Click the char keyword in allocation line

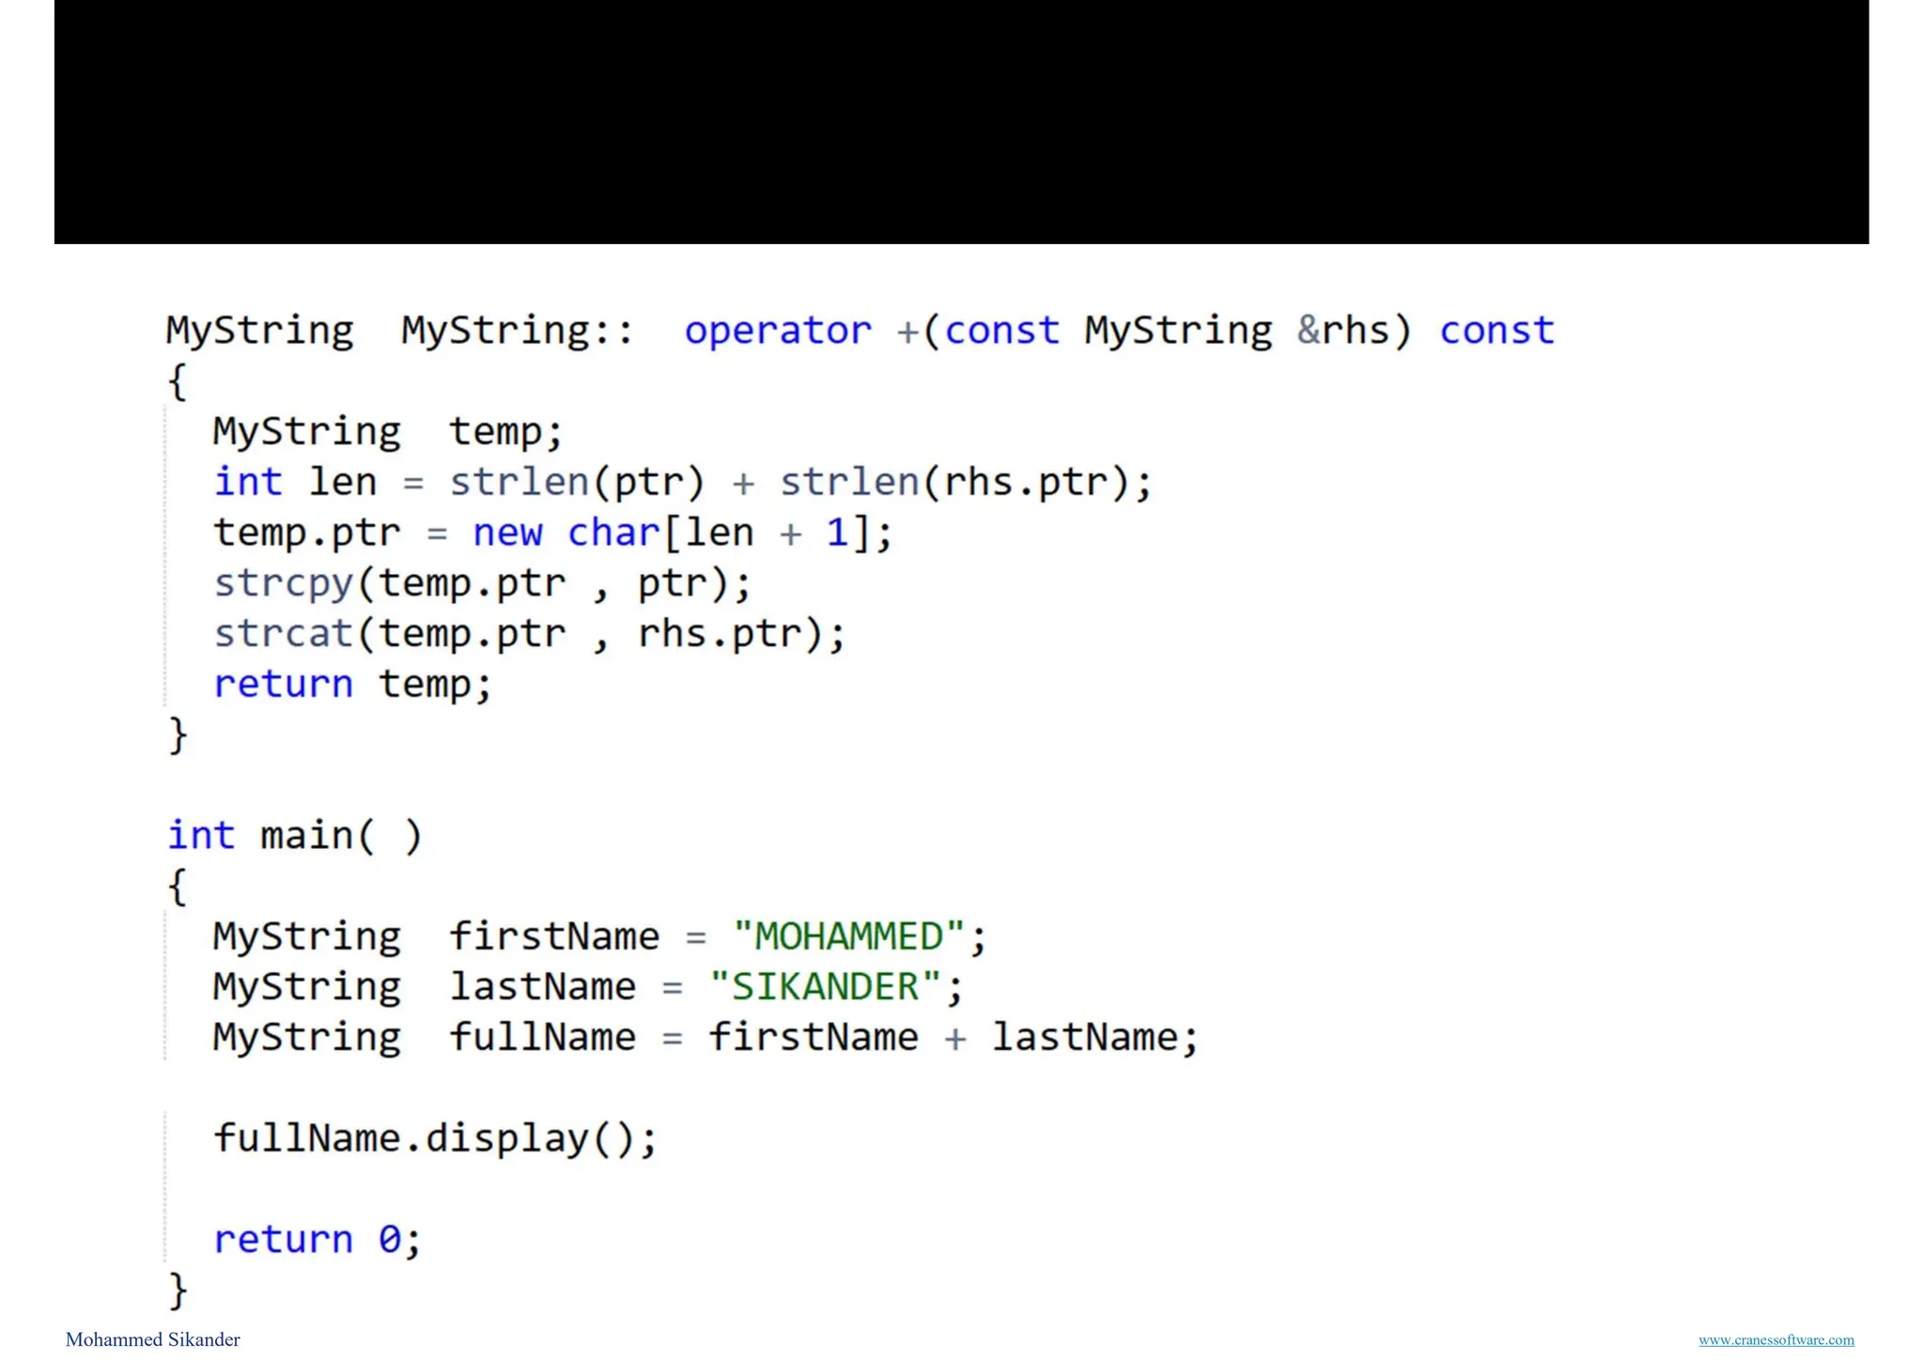(613, 533)
